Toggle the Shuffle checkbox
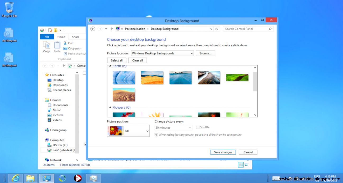343x183 pixels. [x=198, y=127]
